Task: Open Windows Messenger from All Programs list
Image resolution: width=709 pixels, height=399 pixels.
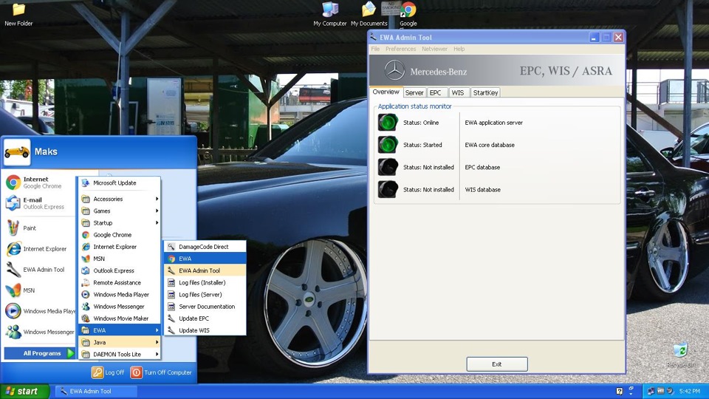Action: coord(120,306)
